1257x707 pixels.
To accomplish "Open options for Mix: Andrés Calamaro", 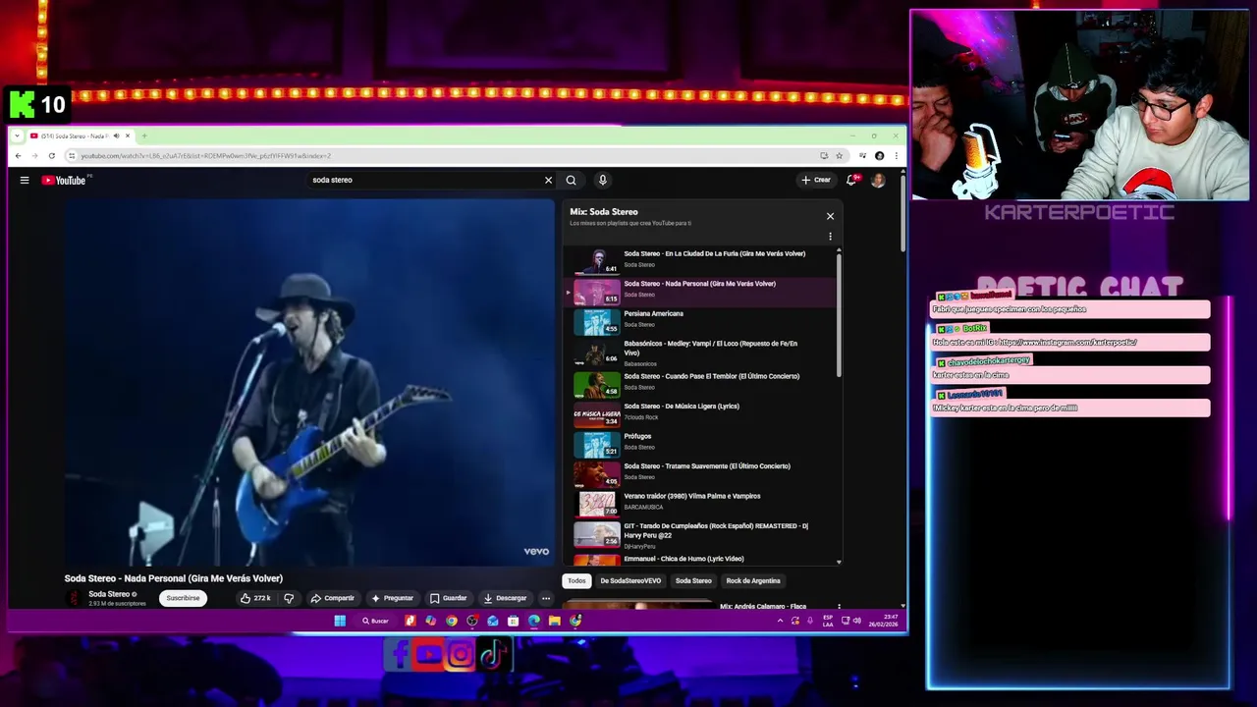I will click(x=839, y=607).
